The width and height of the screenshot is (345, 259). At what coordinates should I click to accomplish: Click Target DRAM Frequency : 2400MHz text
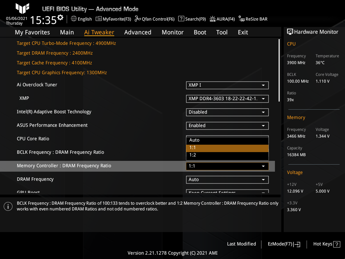click(55, 53)
